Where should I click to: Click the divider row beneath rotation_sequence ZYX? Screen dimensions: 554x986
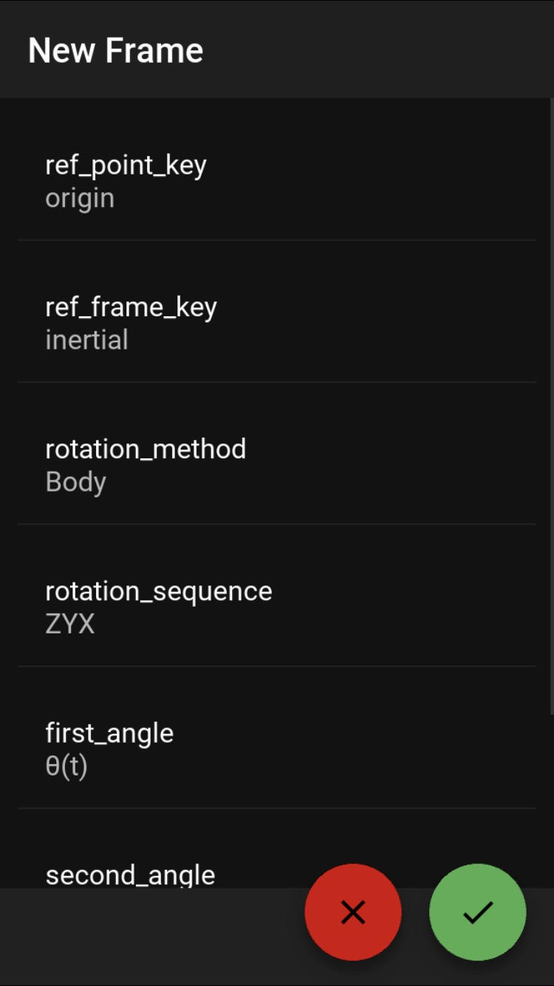pyautogui.click(x=276, y=666)
